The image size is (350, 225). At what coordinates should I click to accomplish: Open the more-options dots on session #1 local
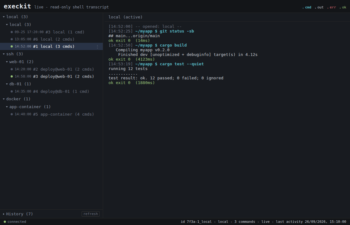tap(97, 47)
